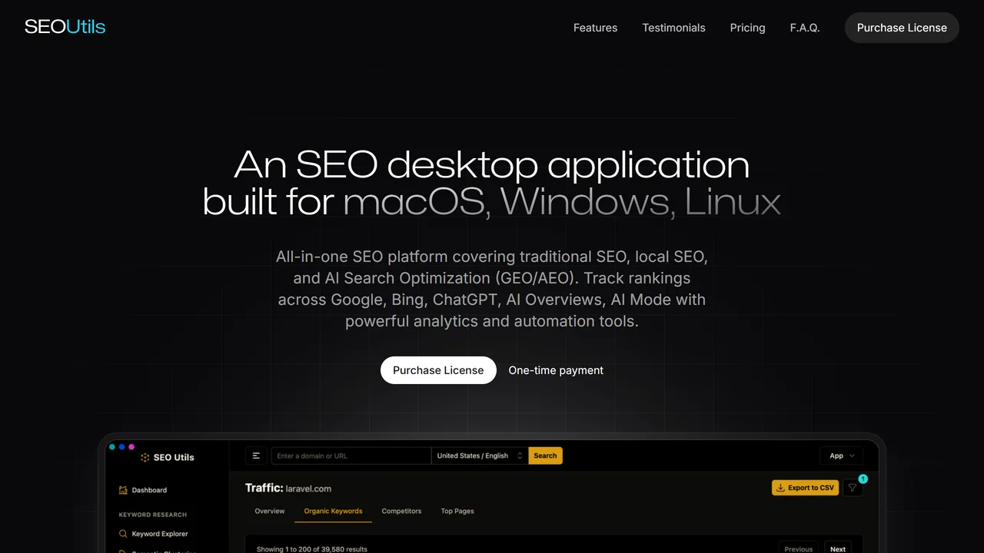Click the Dashboard sidebar label

click(149, 490)
